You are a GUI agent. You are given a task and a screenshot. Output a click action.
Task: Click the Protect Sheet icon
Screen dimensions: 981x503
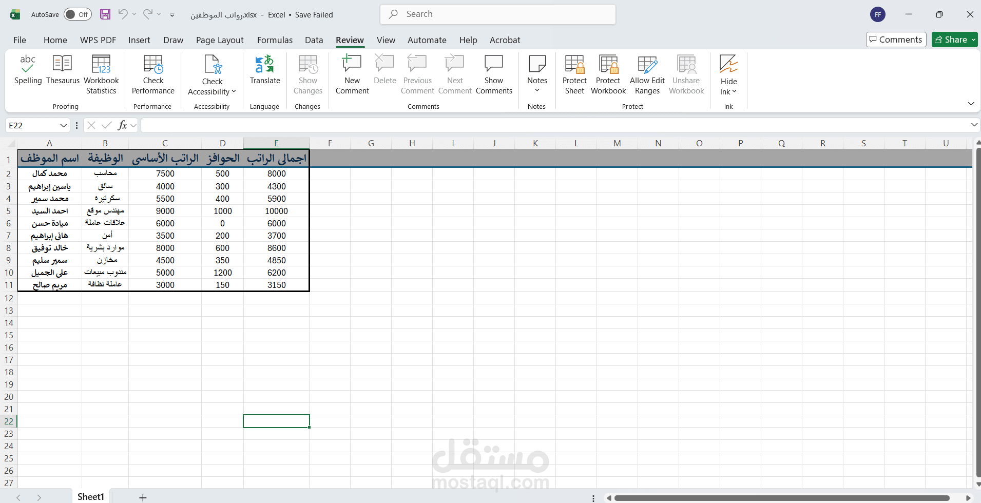pyautogui.click(x=574, y=64)
